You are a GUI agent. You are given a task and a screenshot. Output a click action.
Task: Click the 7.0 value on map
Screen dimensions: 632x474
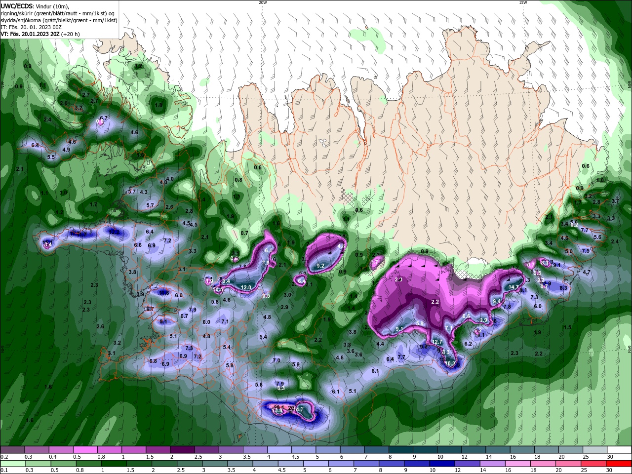tap(276, 360)
